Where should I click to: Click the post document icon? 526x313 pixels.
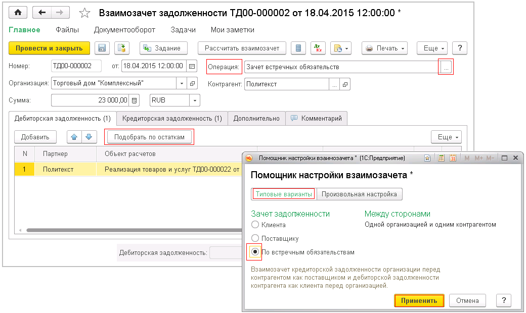pyautogui.click(x=122, y=48)
